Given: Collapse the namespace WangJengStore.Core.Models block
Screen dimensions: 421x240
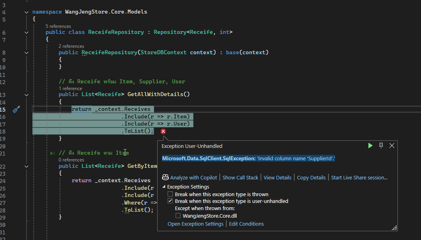Looking at the screenshot, I should (26, 12).
